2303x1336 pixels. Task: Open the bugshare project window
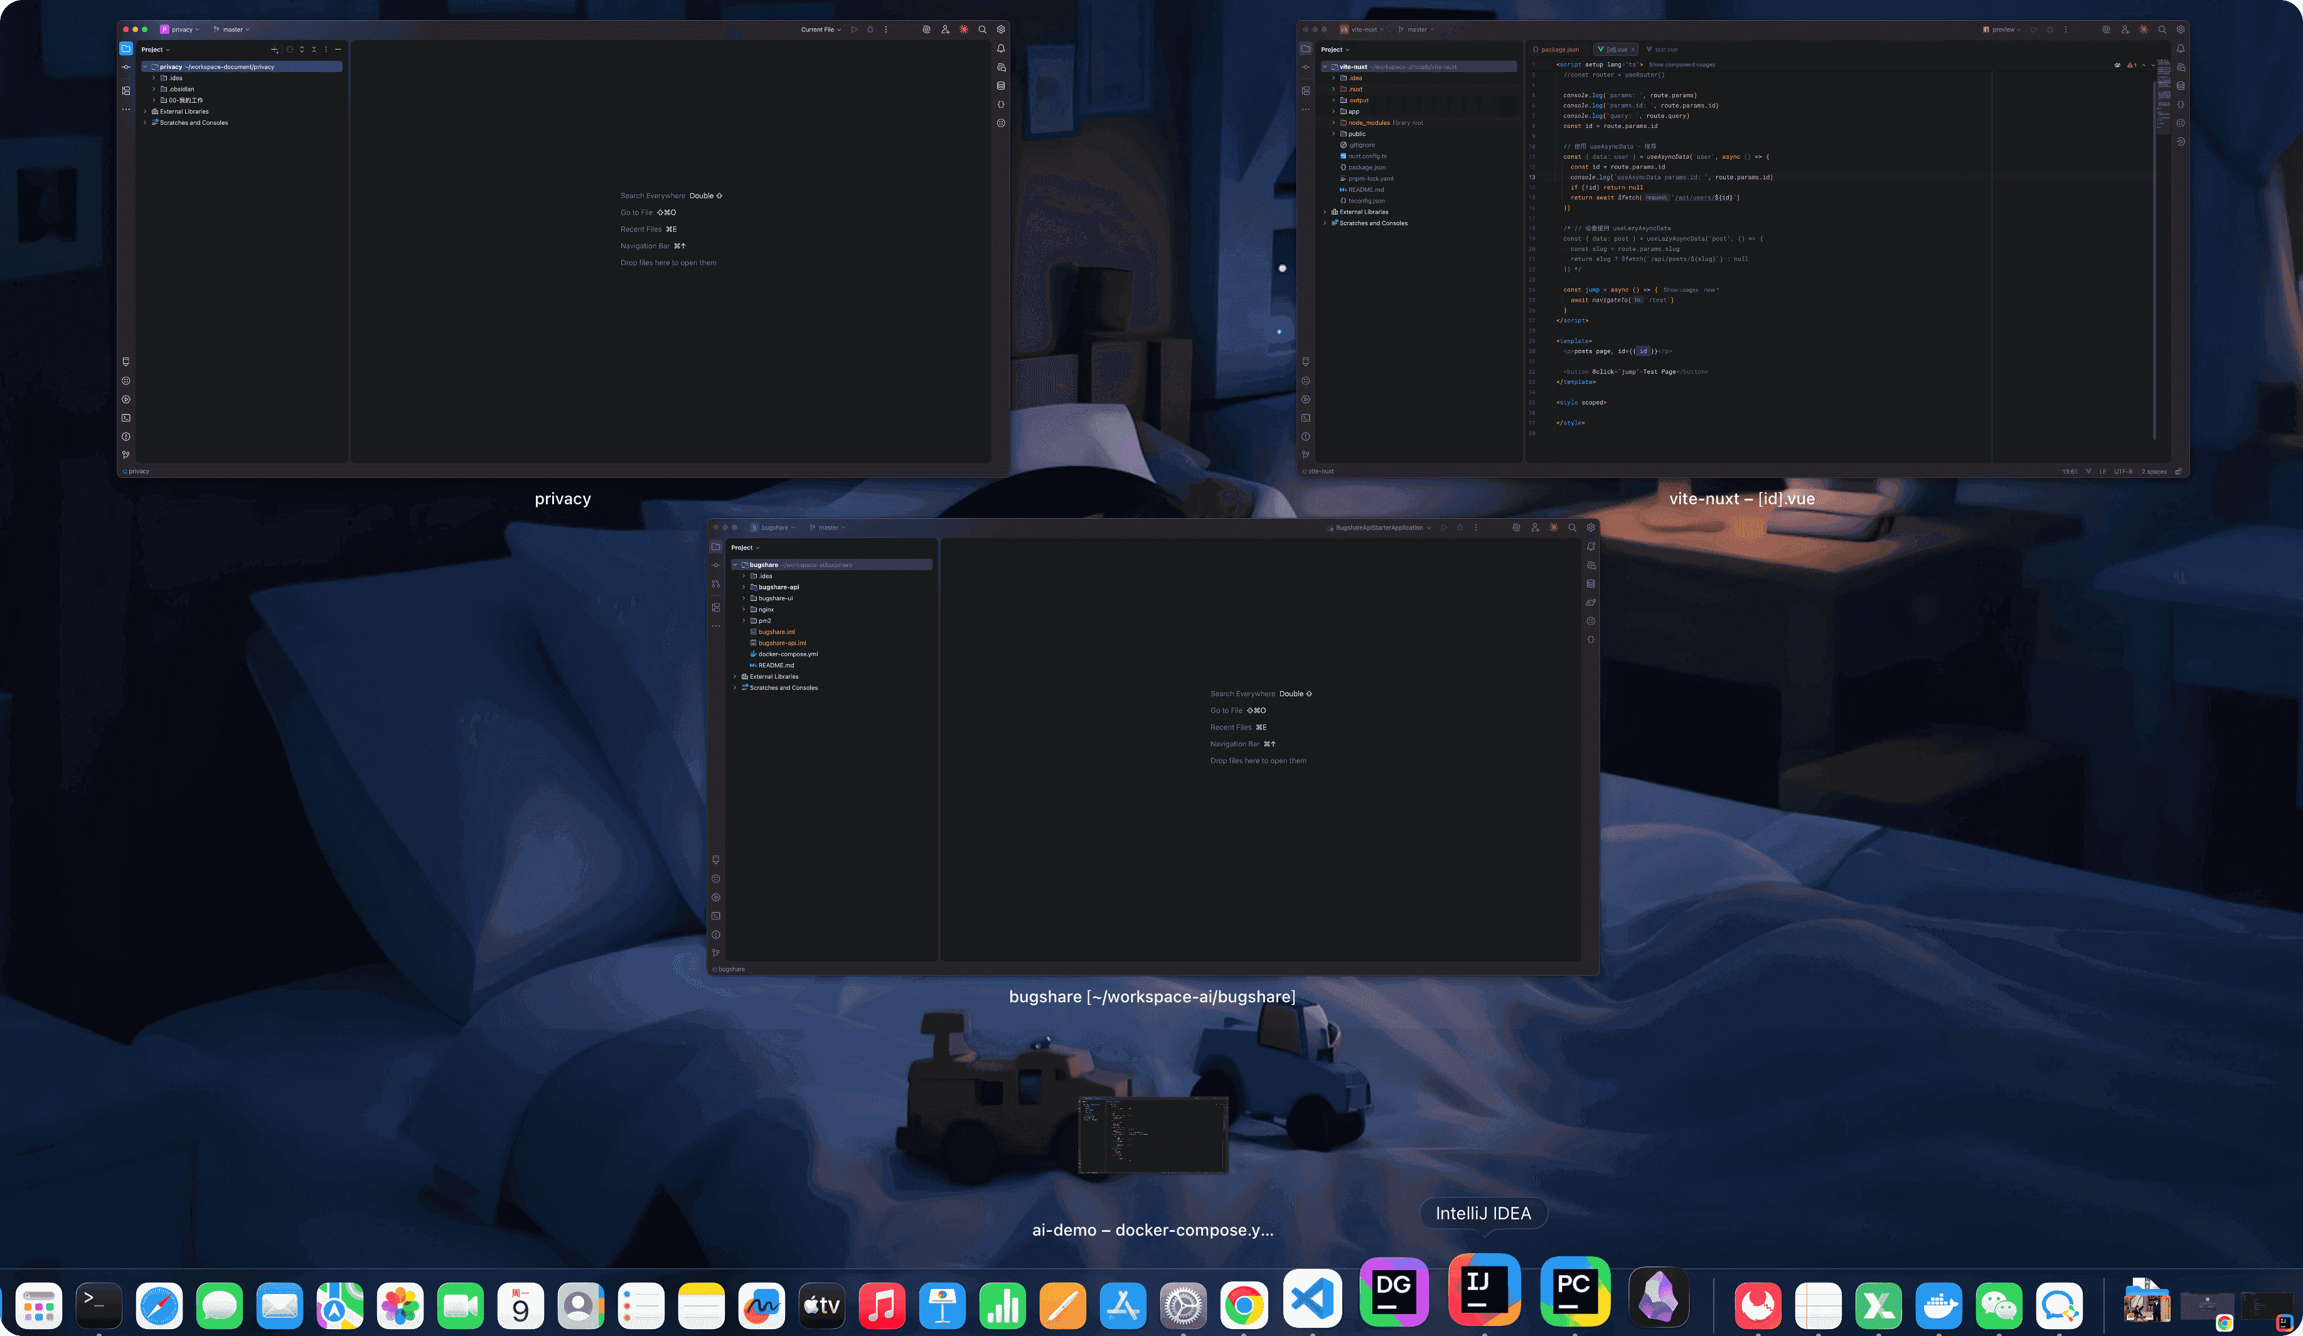pos(1152,746)
